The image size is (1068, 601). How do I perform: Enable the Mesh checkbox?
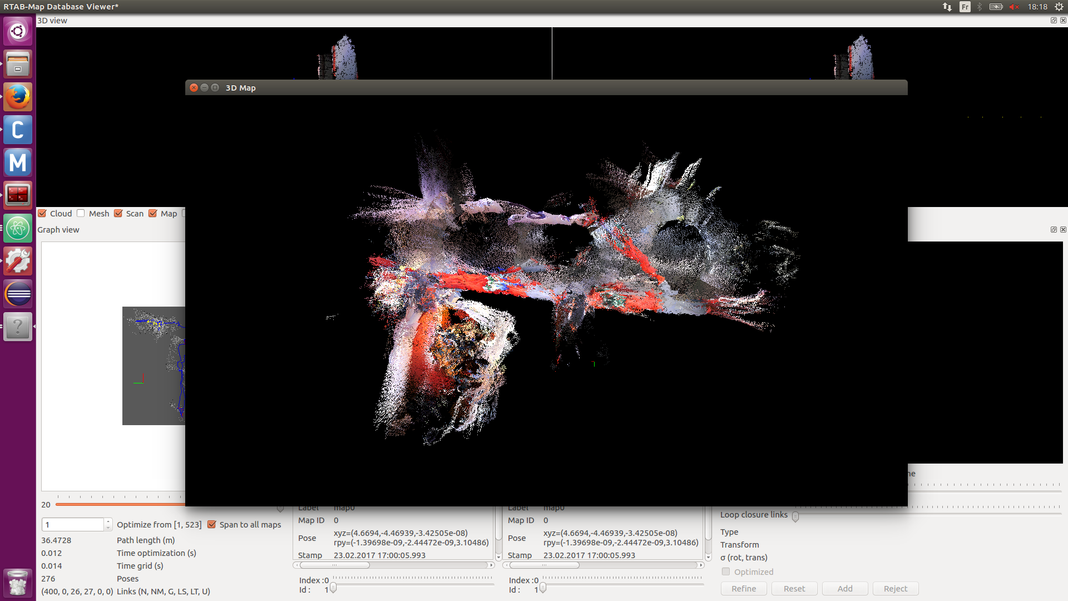coord(81,214)
